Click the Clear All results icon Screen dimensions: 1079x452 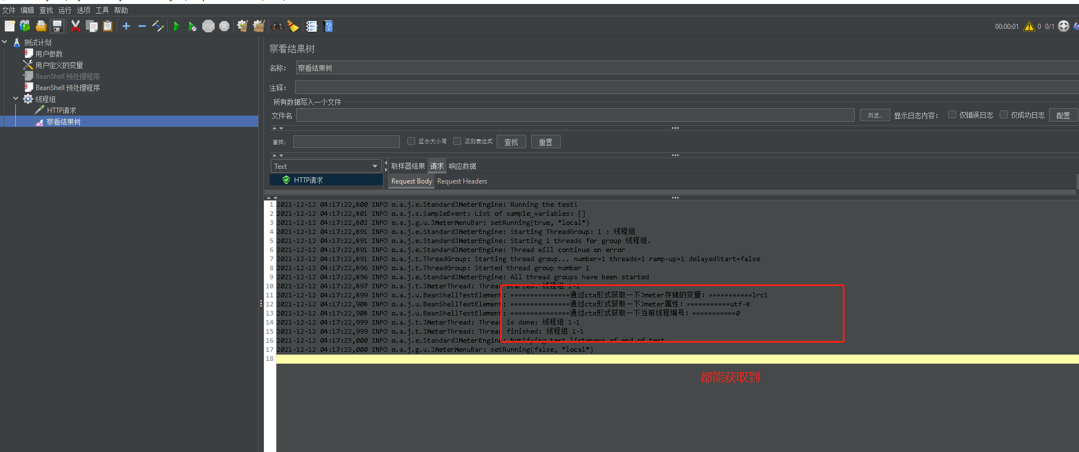(259, 26)
